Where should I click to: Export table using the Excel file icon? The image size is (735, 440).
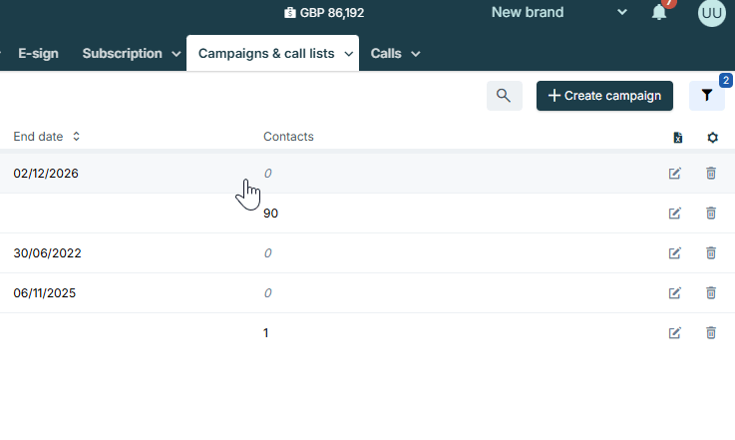coord(678,138)
